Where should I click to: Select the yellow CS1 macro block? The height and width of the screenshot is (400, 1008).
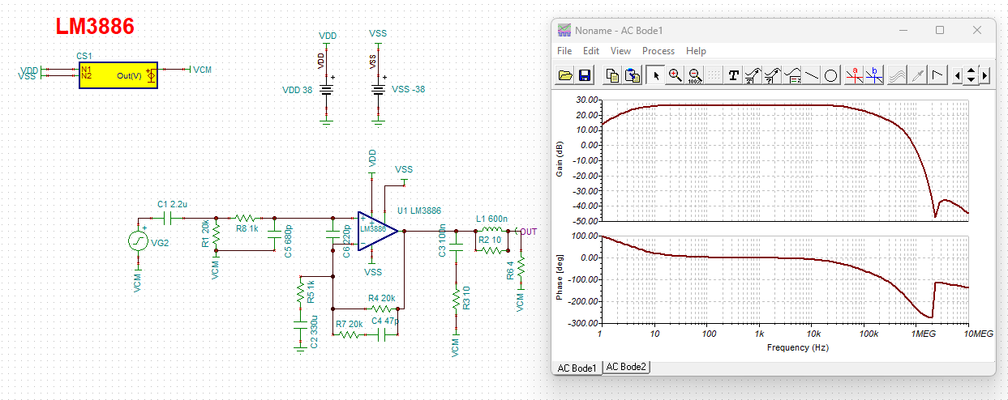118,74
